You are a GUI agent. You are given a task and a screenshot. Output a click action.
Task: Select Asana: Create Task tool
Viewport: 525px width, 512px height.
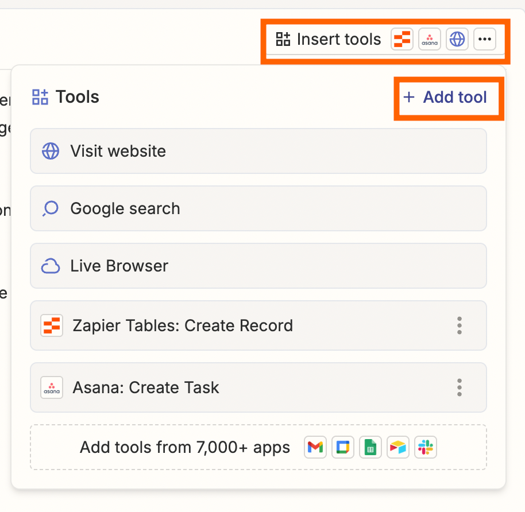click(x=241, y=387)
